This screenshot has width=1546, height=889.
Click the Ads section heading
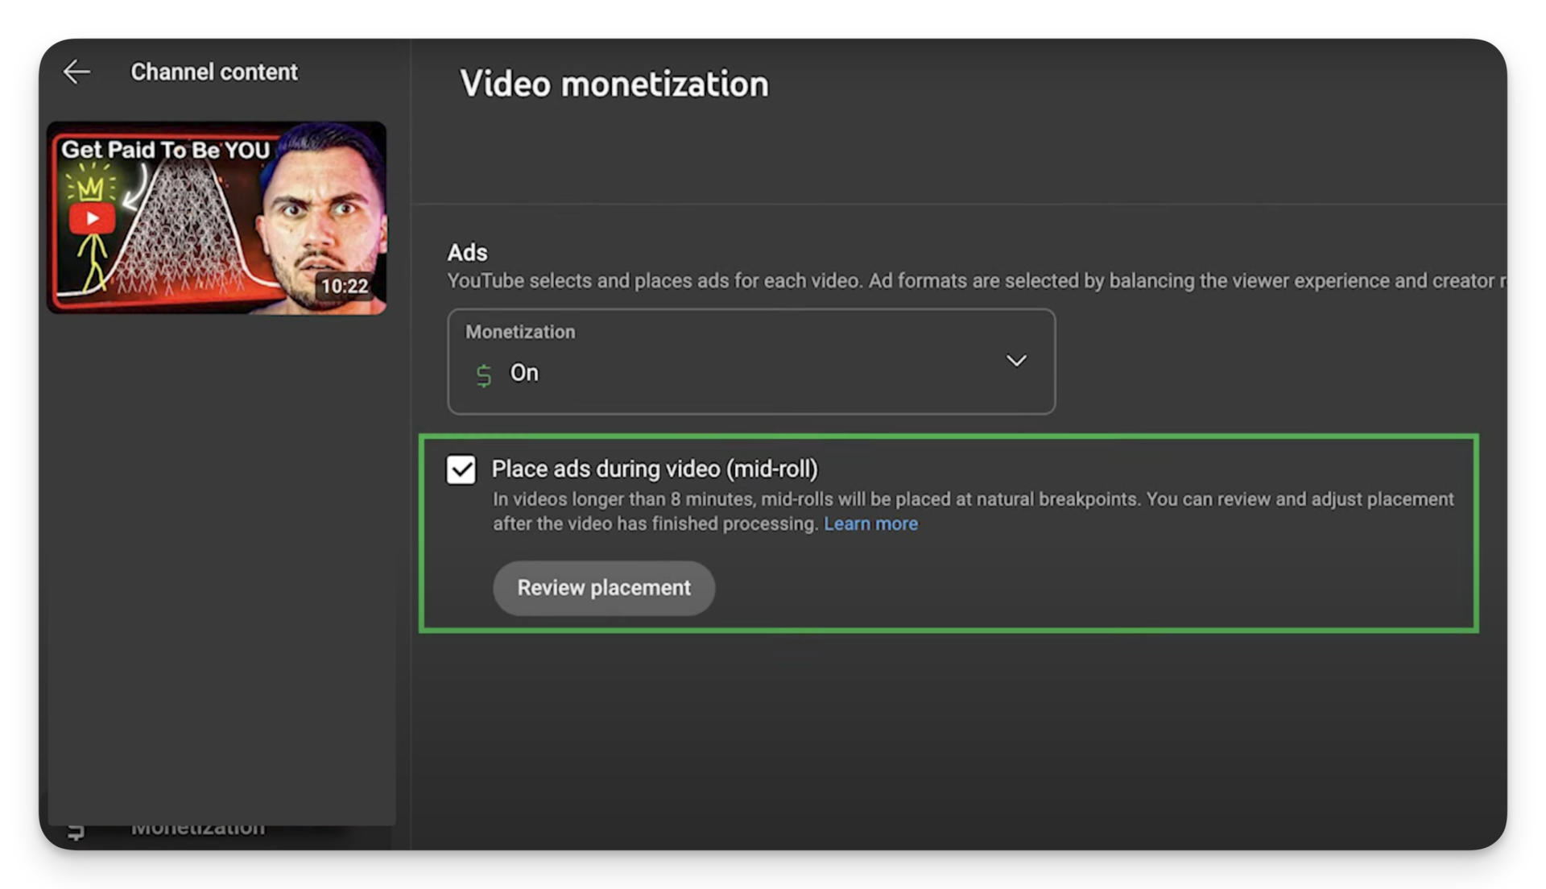click(x=467, y=252)
